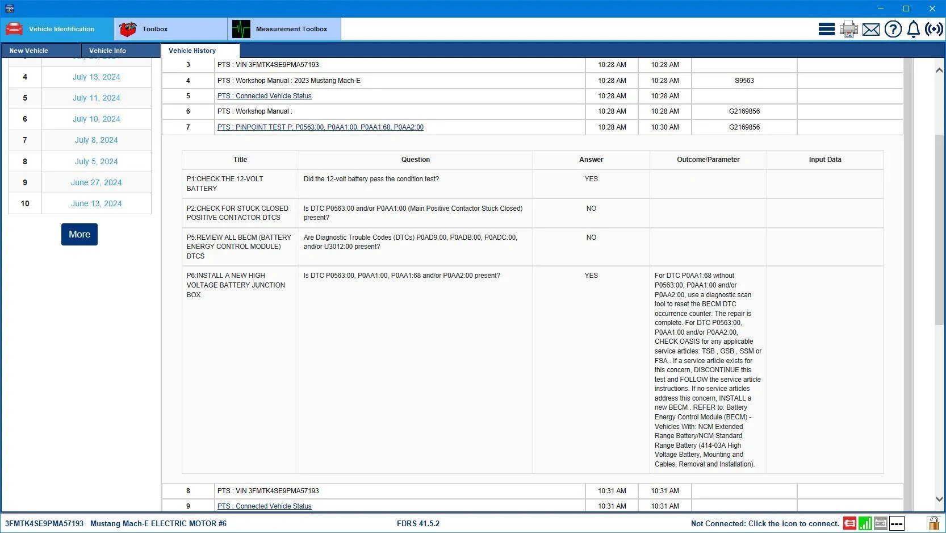Click the gold padlock icon
946x533 pixels.
click(933, 523)
